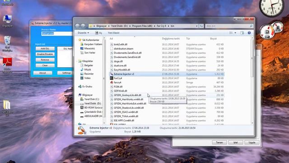
Task: Click the Remove button in Extreme Injector
Action: 45,60
